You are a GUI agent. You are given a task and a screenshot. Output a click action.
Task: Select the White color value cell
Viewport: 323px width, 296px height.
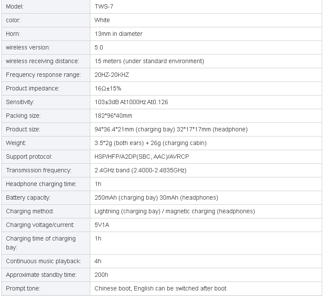206,20
